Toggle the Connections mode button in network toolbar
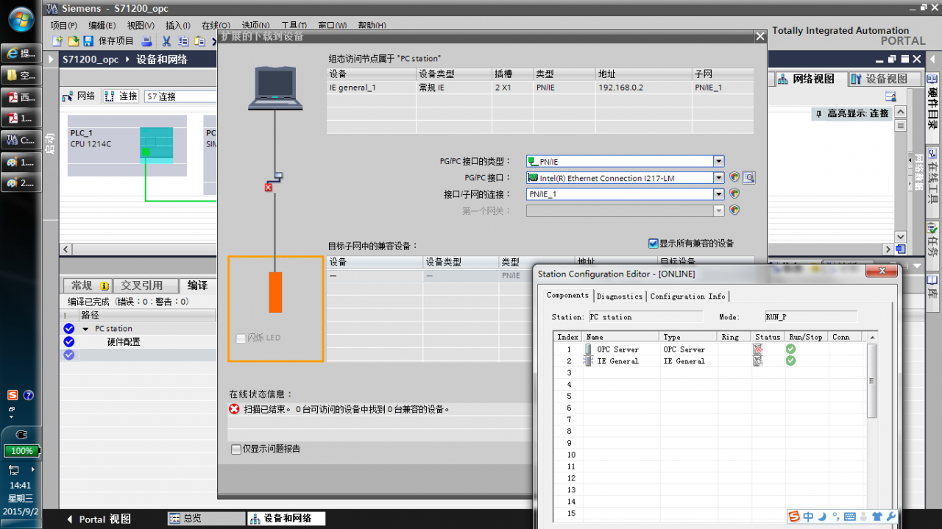This screenshot has height=529, width=942. coord(121,96)
